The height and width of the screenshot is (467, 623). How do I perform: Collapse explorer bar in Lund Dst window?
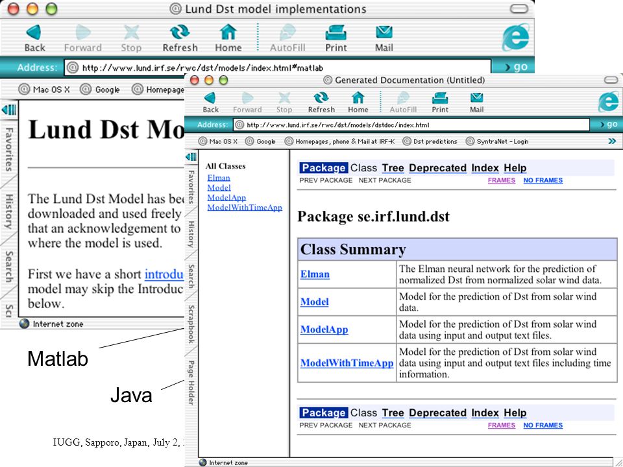click(x=8, y=109)
